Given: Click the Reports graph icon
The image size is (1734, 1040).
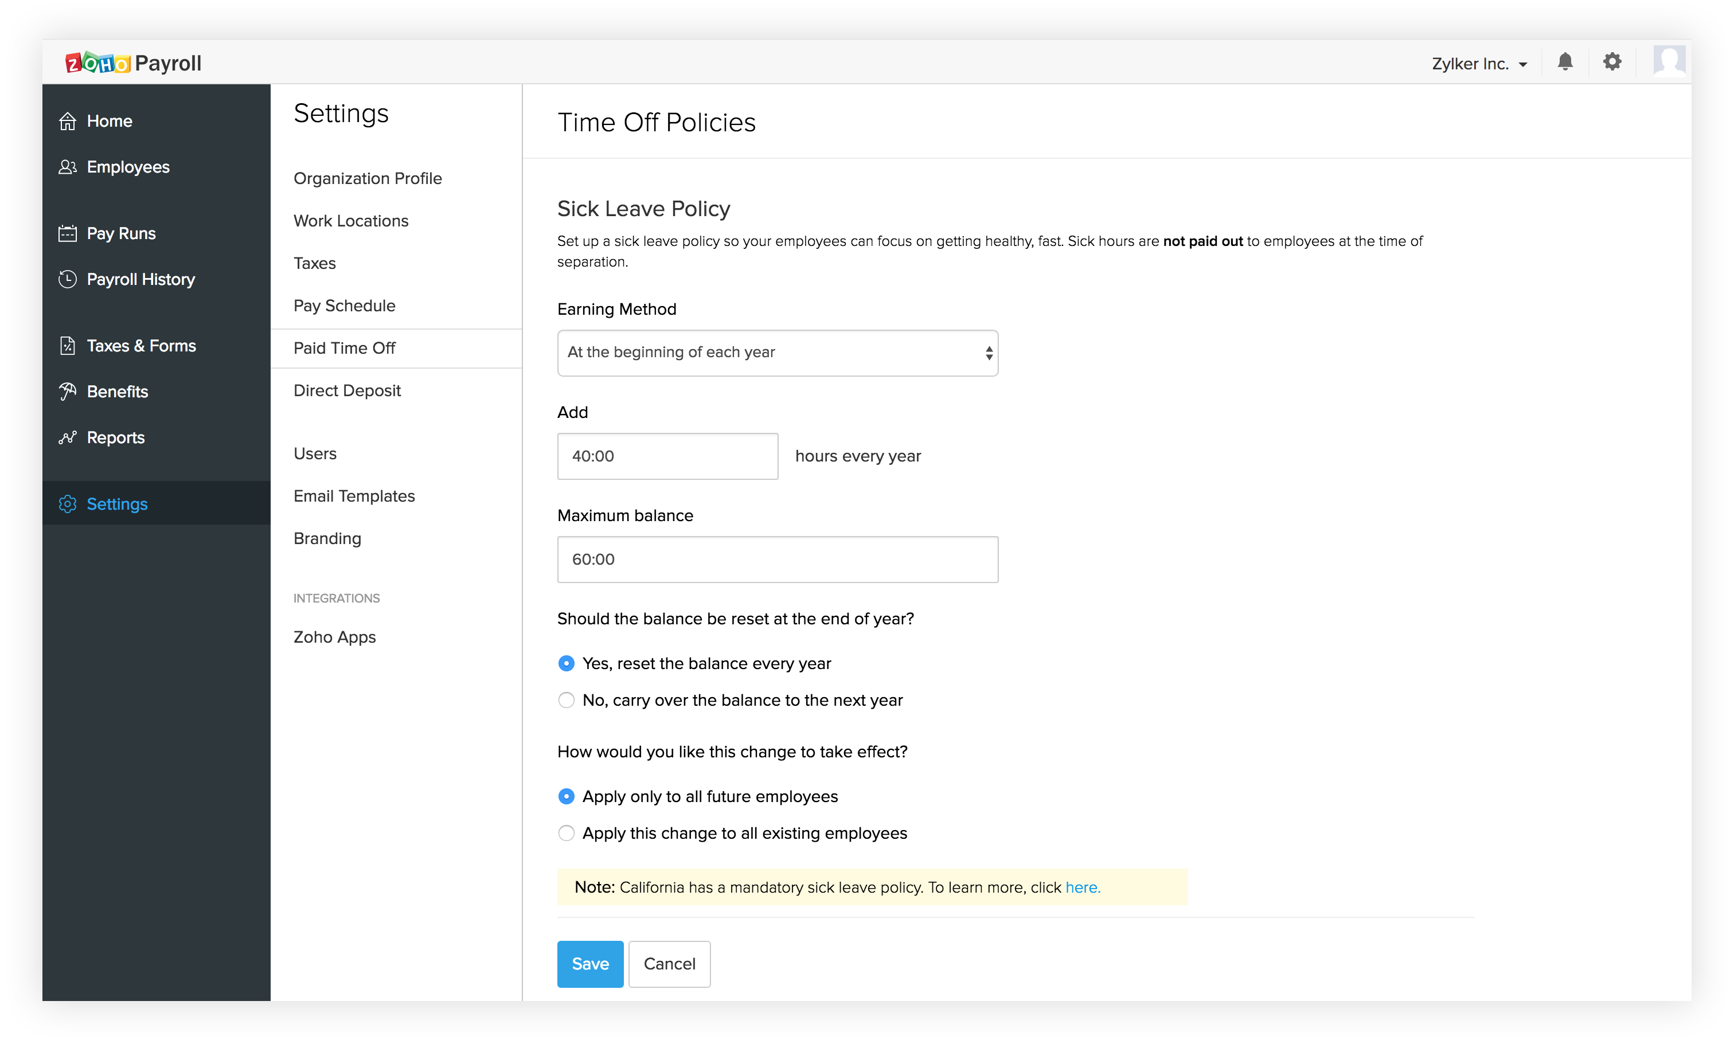Looking at the screenshot, I should click(x=67, y=437).
